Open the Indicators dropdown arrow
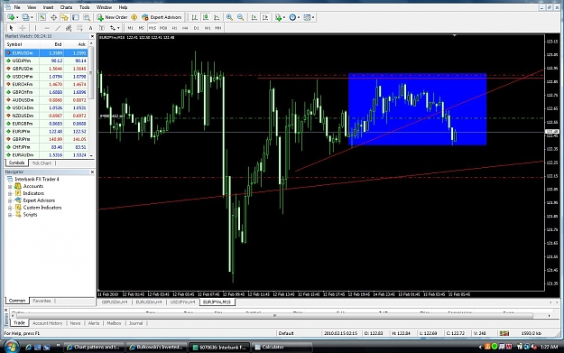 tap(283, 17)
